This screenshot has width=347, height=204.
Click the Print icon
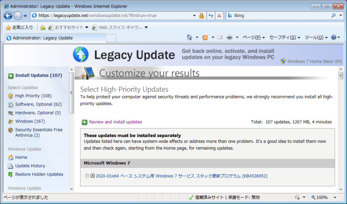(x=229, y=37)
